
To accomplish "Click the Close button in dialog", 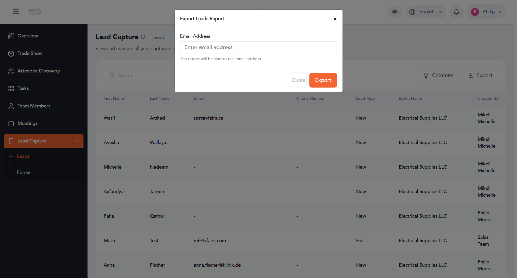I will [x=298, y=80].
